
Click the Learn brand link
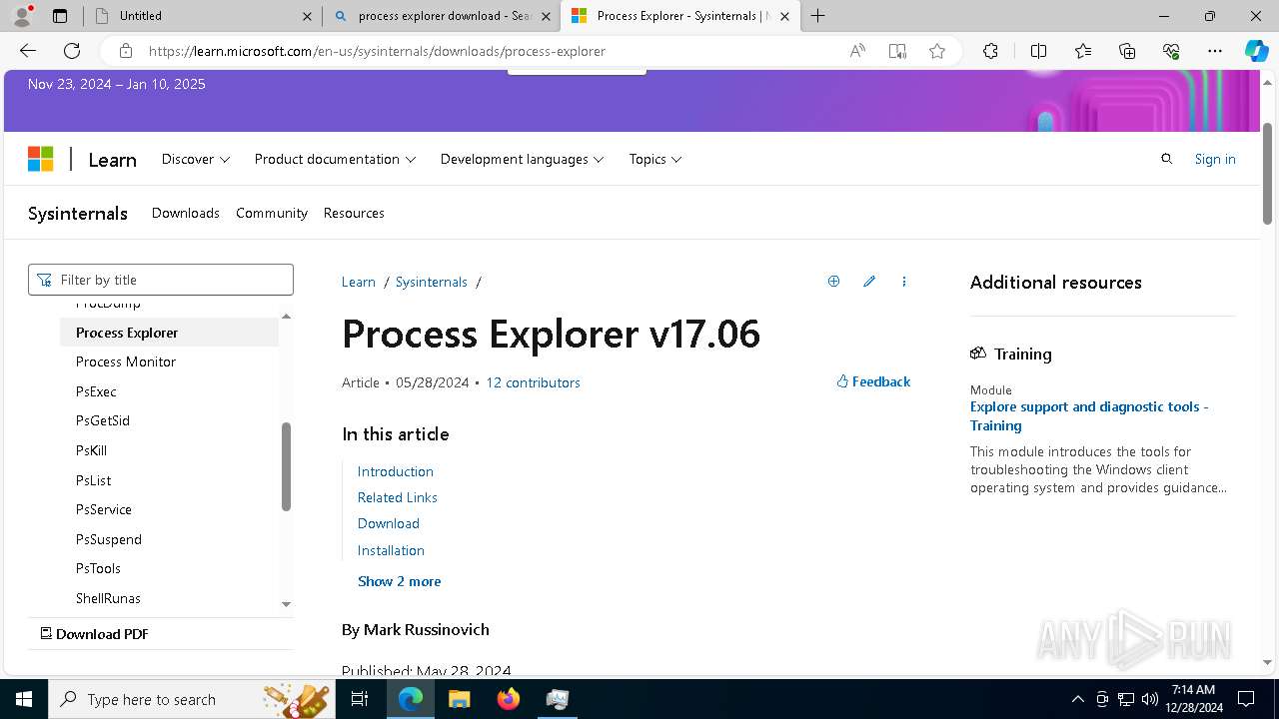tap(112, 160)
